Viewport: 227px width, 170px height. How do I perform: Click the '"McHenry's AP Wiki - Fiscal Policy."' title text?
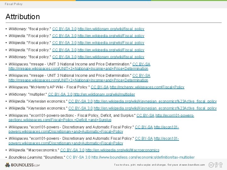[x=60, y=87]
